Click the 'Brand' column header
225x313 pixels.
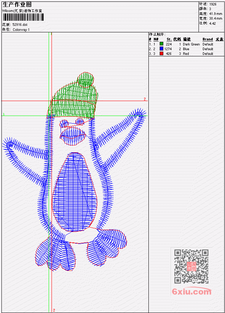[208, 39]
